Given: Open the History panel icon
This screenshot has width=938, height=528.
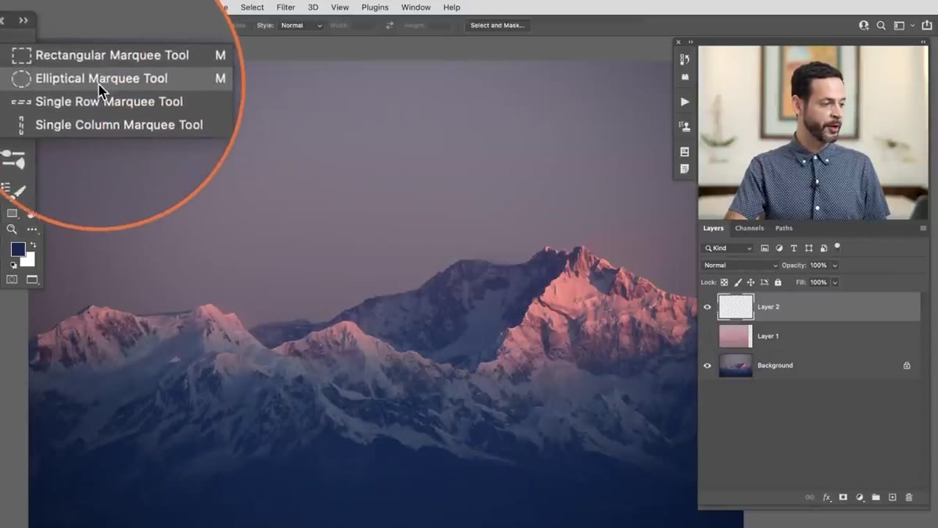Looking at the screenshot, I should [x=685, y=59].
